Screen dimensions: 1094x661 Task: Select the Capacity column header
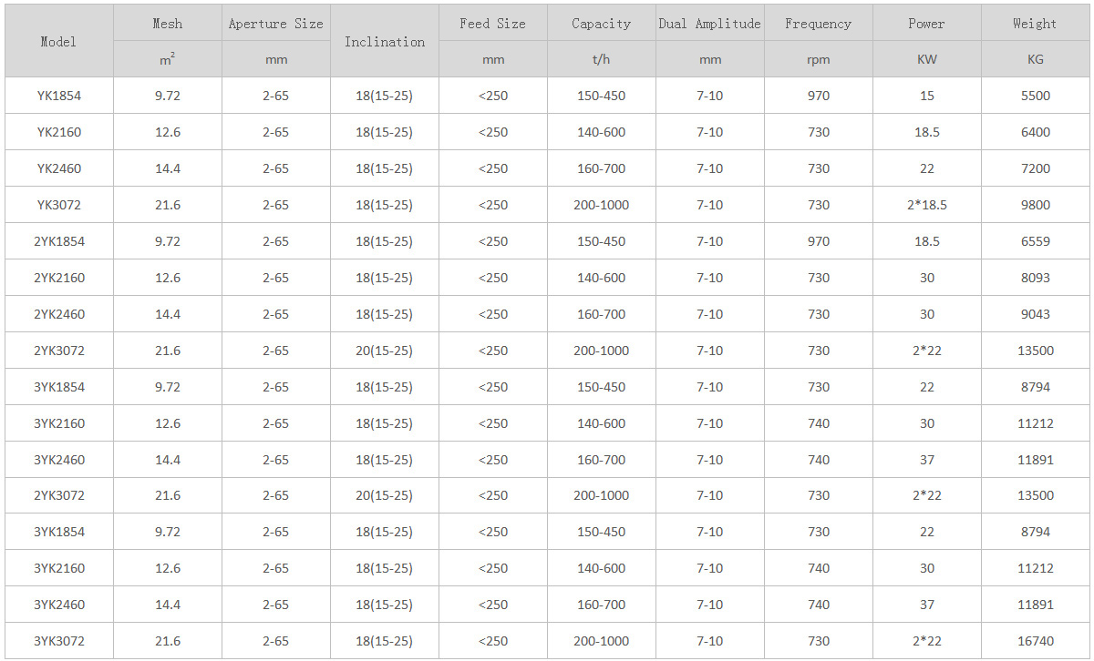coord(601,24)
